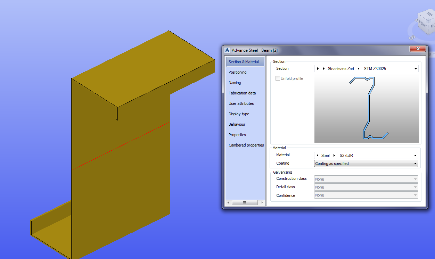Viewport: 435px width, 259px height.
Task: Open the Naming settings page
Action: (x=235, y=83)
